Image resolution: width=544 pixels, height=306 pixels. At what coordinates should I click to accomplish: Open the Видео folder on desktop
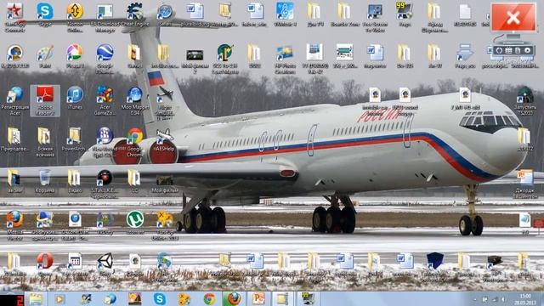(75, 181)
